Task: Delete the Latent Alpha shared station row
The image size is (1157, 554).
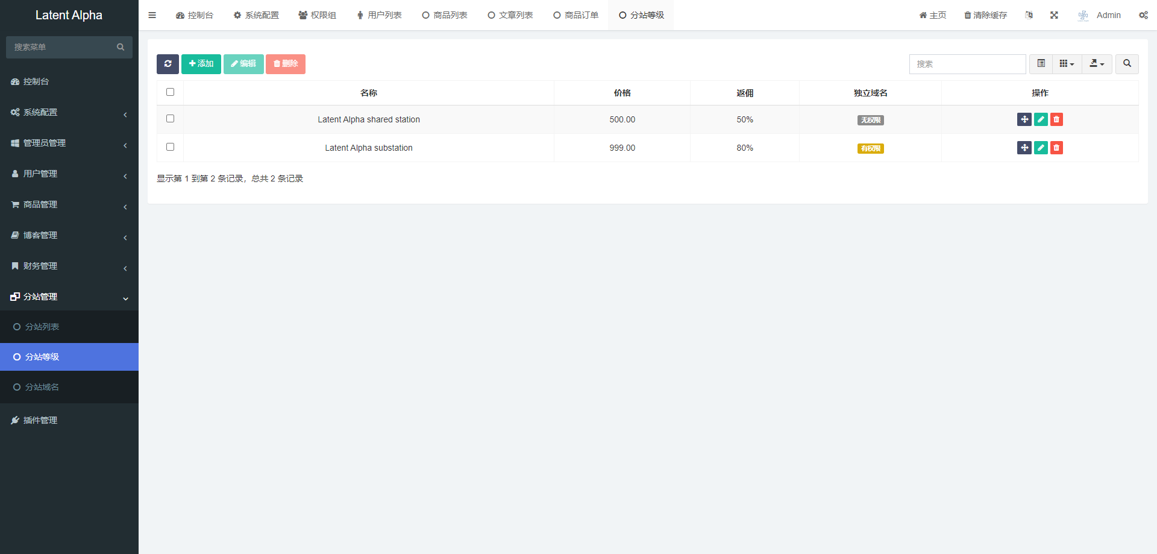Action: click(x=1056, y=119)
